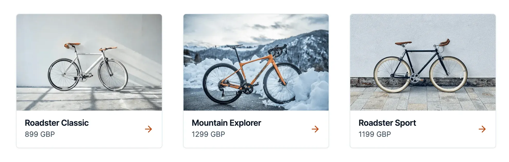
Task: Select the 1299 GBP price text
Action: point(208,134)
